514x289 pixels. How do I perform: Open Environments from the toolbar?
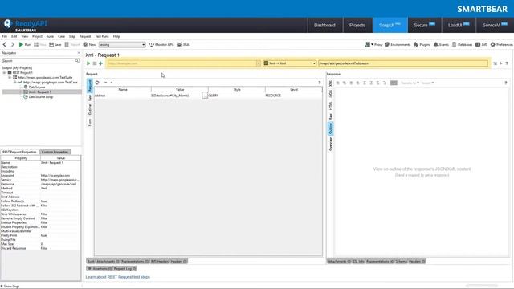pyautogui.click(x=398, y=45)
